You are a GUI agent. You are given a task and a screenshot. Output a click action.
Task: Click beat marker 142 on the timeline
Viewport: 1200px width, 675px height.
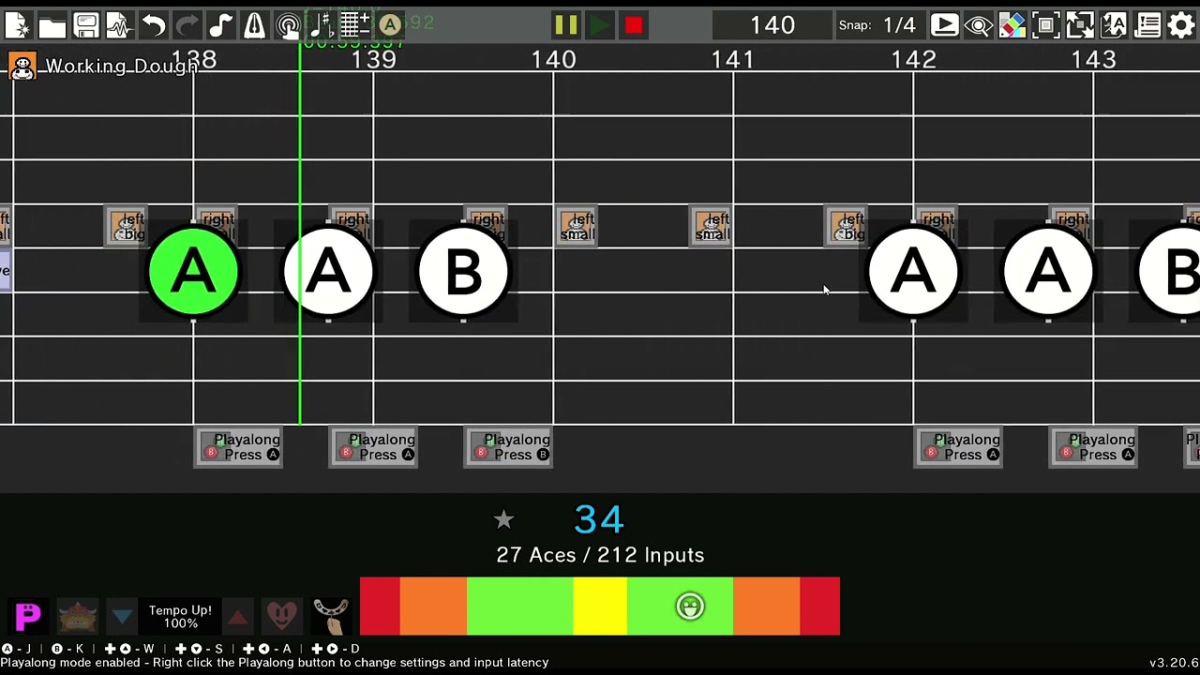pyautogui.click(x=913, y=60)
